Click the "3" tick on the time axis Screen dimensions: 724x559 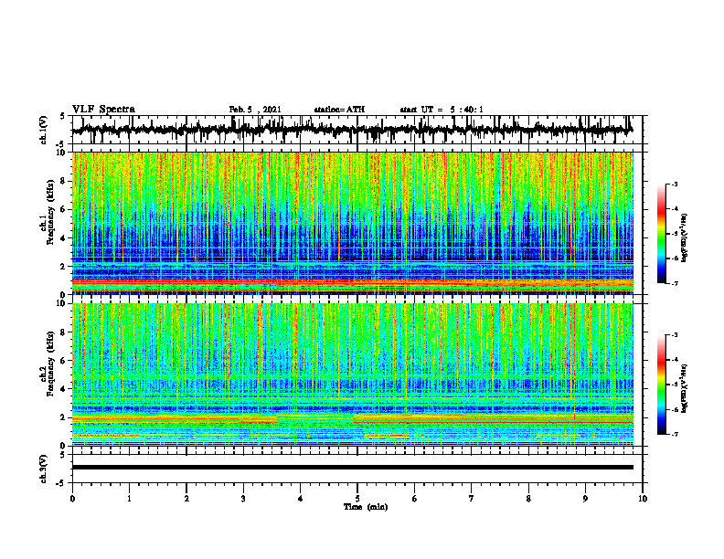[x=243, y=499]
